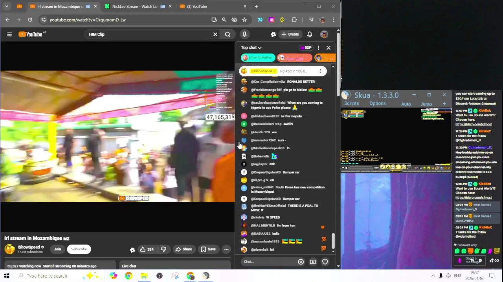Screen dimensions: 503x282
Task: Switch to the (3) YouTube tab
Action: 213,6
